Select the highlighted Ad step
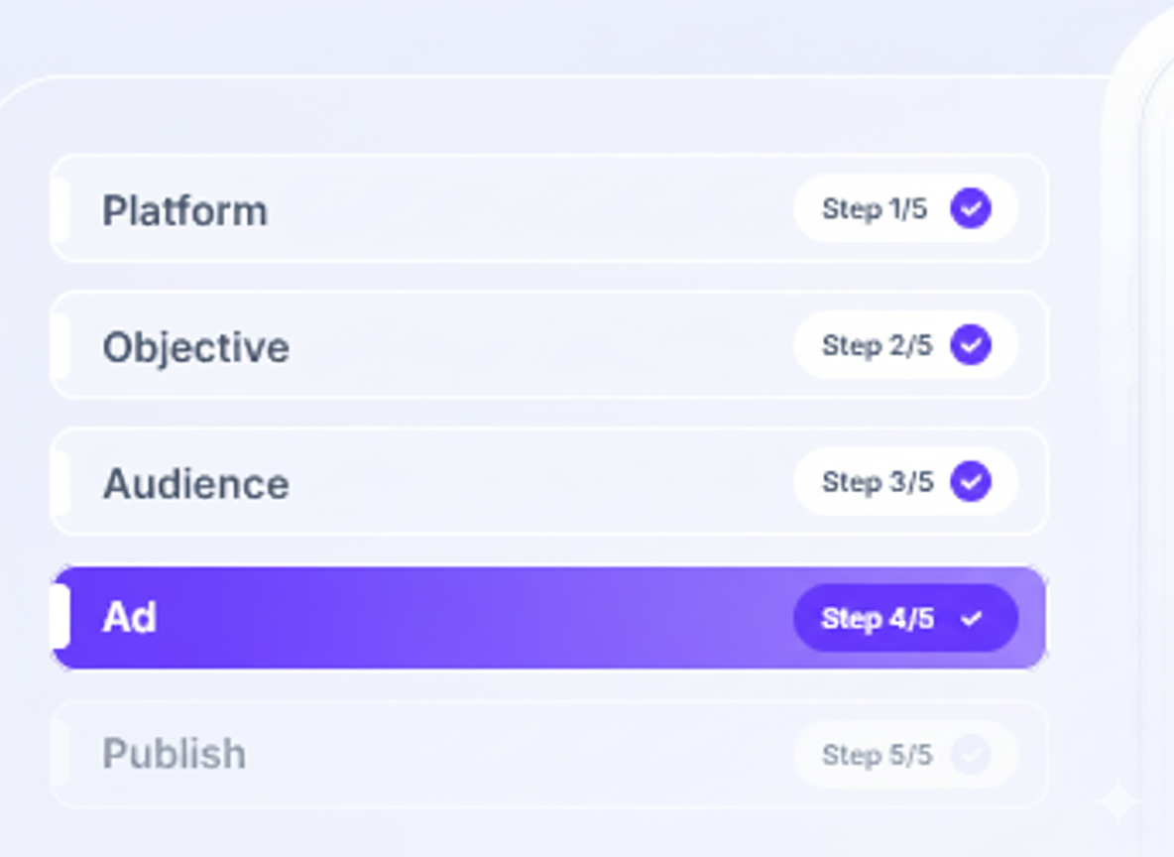The height and width of the screenshot is (857, 1174). point(446,618)
